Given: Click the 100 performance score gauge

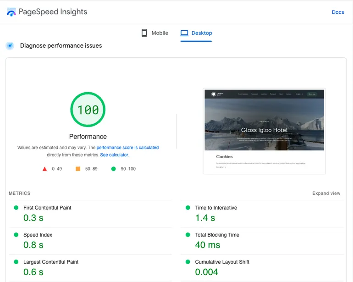Looking at the screenshot, I should pyautogui.click(x=88, y=110).
